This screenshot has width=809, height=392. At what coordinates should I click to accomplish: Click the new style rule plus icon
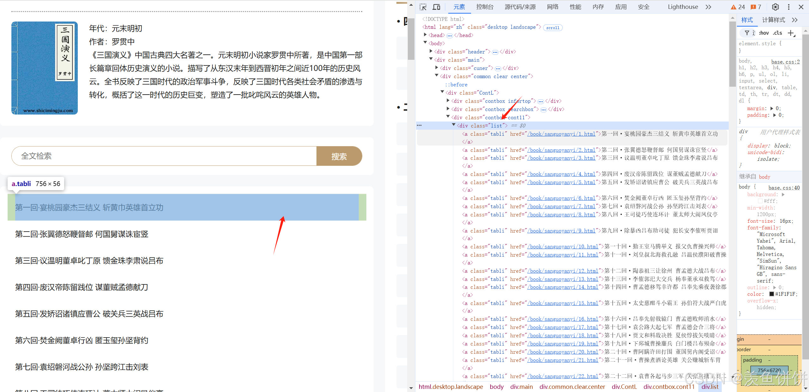click(x=791, y=33)
